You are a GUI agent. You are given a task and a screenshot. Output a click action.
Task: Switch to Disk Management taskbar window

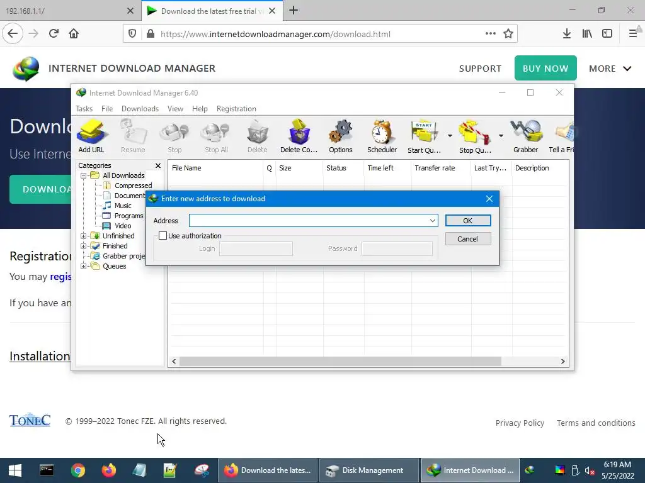[x=369, y=470]
